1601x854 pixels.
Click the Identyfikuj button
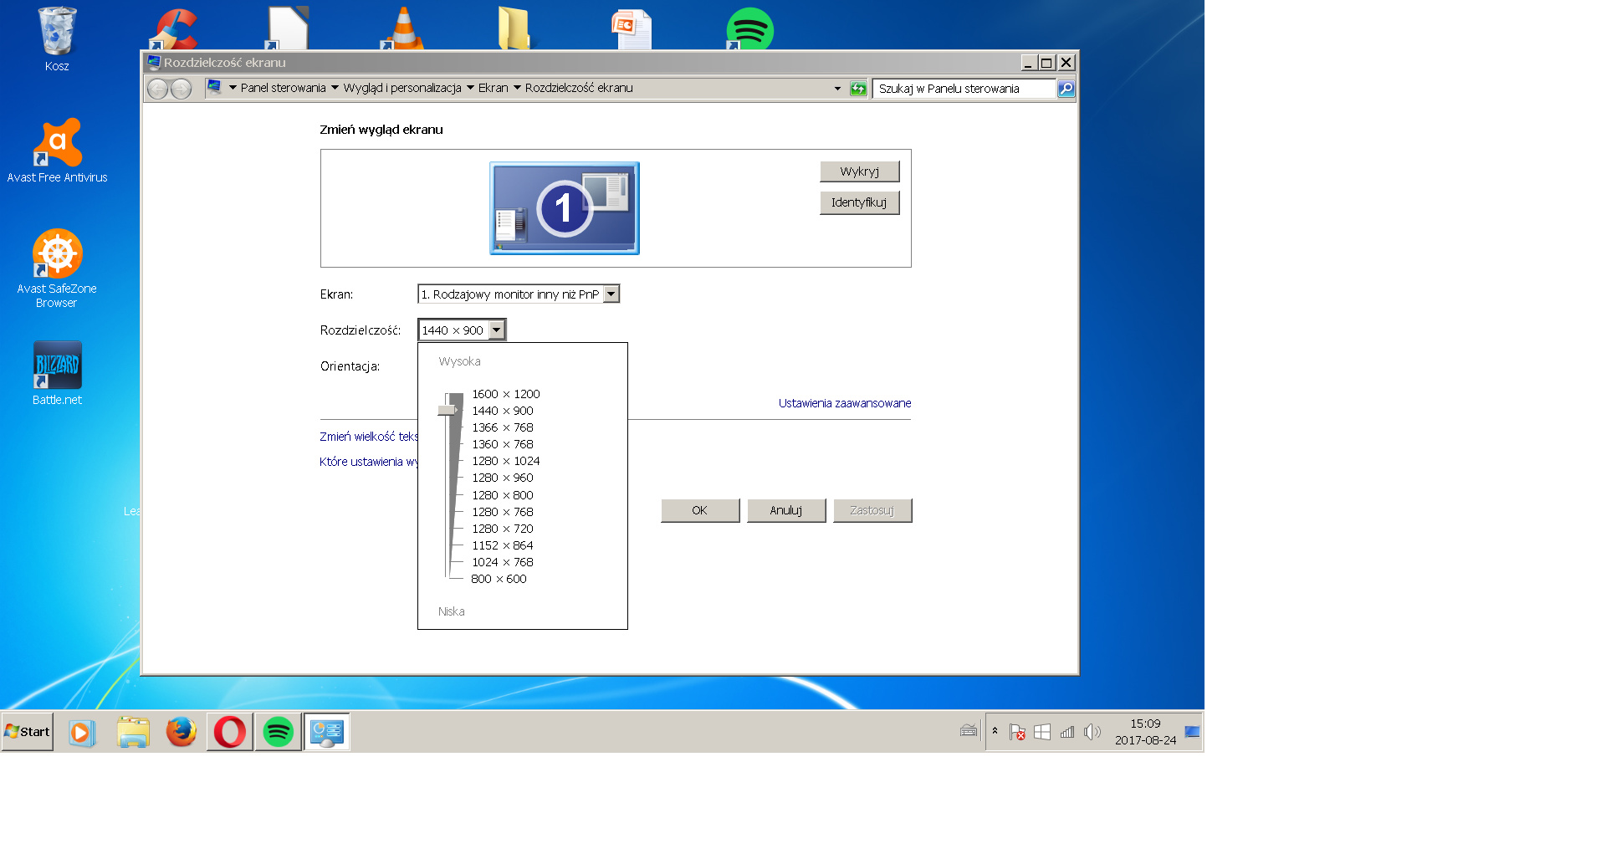point(860,202)
